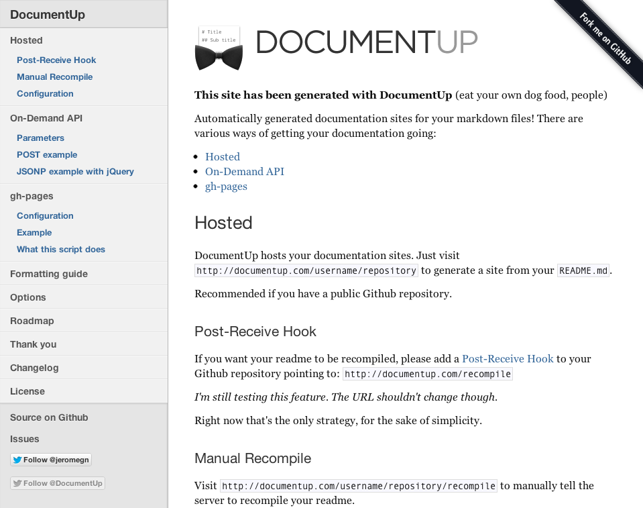Screen dimensions: 643x508
Task: Click 'Right now that's the only strategy' sentence
Action: click(x=339, y=421)
